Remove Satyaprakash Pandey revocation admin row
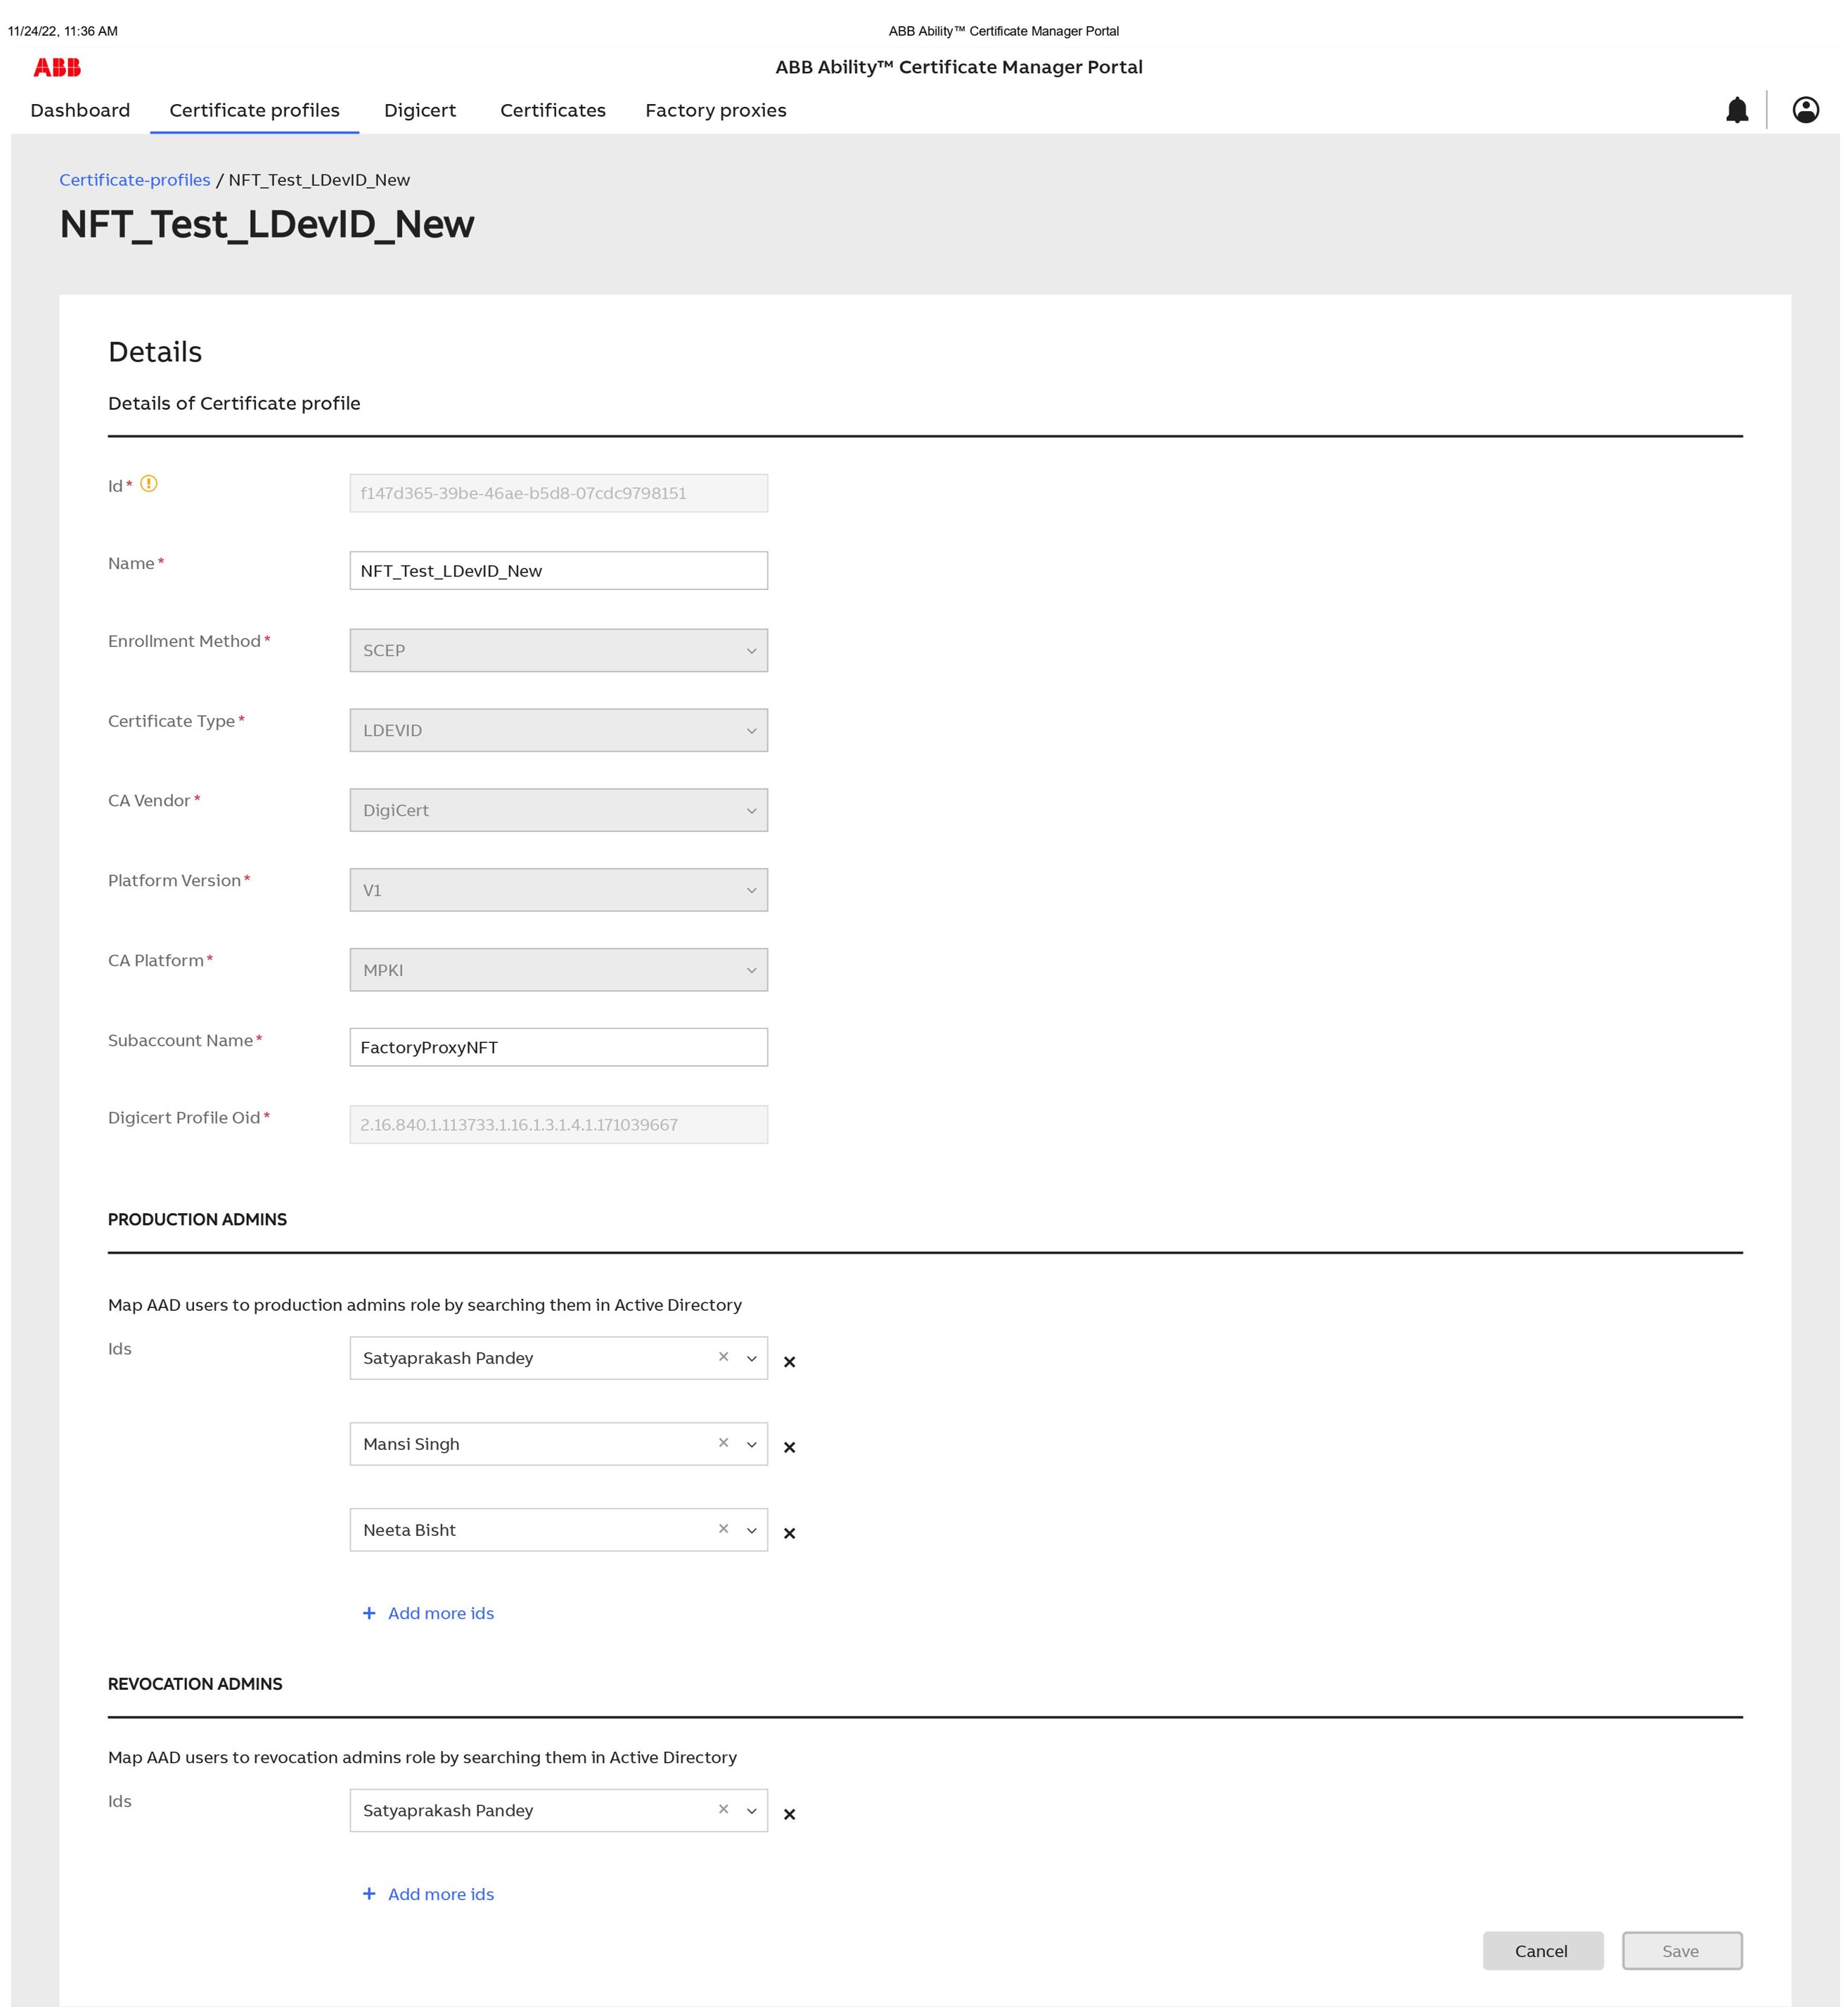Screen dimensions: 1848x2007 click(789, 1814)
